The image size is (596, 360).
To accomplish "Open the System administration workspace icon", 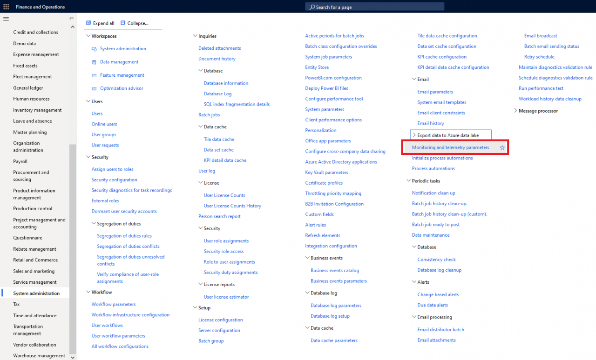I will point(95,49).
